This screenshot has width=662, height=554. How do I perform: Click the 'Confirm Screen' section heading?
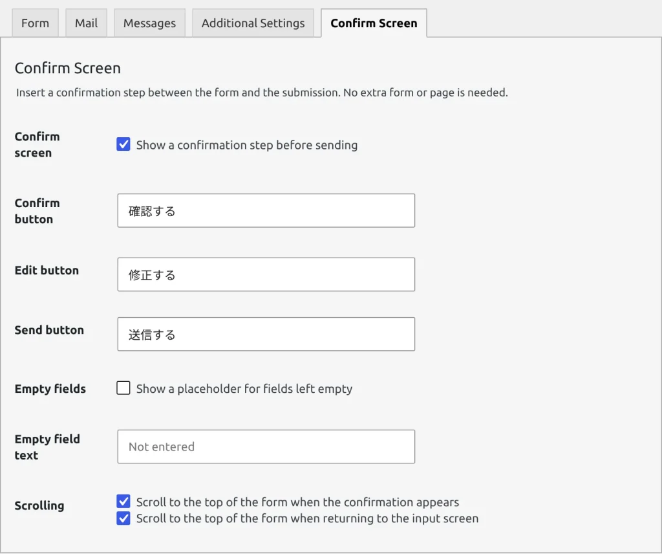[x=67, y=68]
